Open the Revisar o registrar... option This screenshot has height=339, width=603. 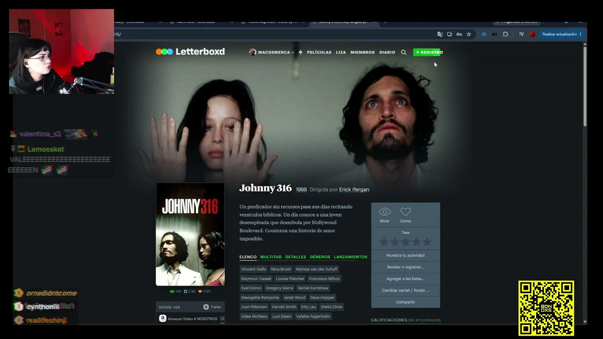[x=406, y=267]
